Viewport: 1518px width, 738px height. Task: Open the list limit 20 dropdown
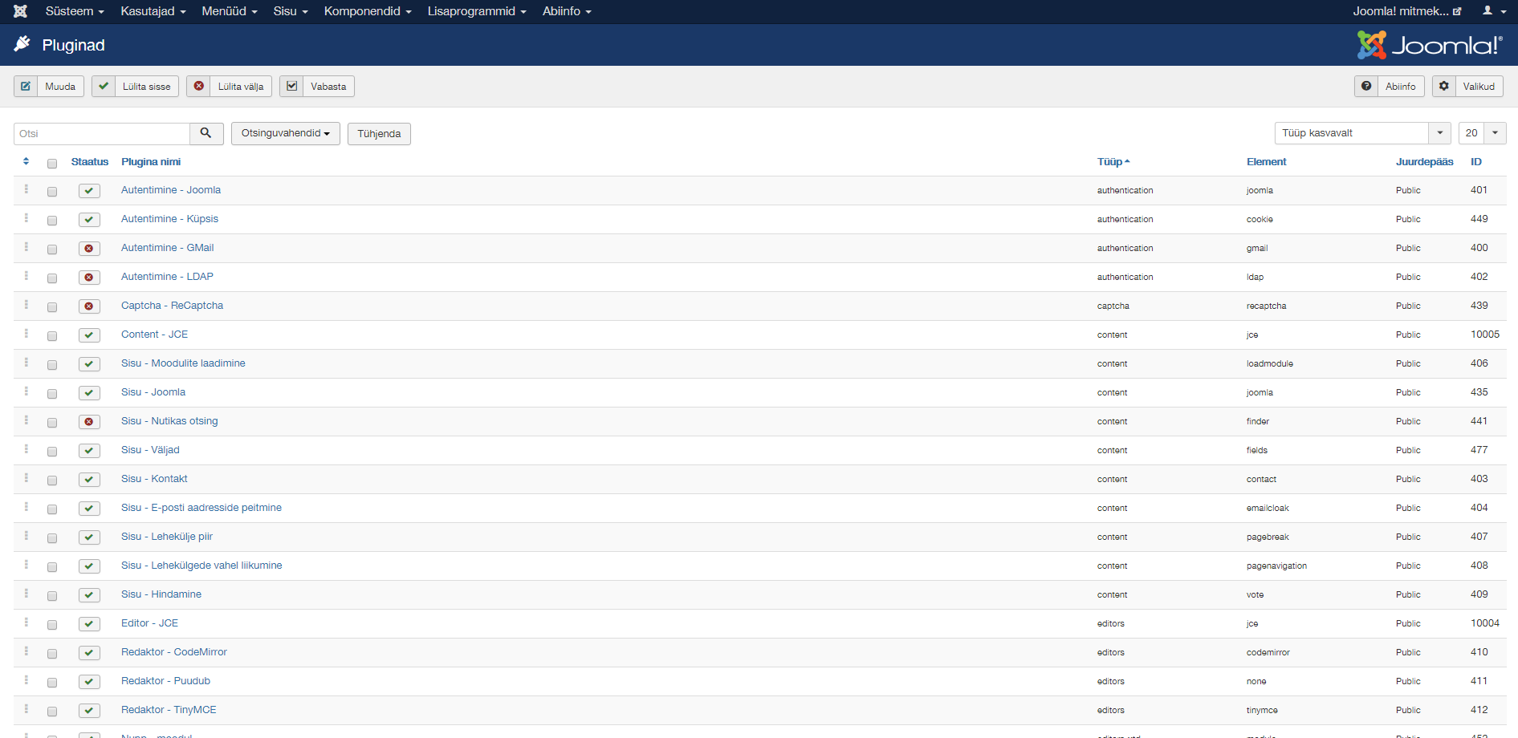[1482, 133]
